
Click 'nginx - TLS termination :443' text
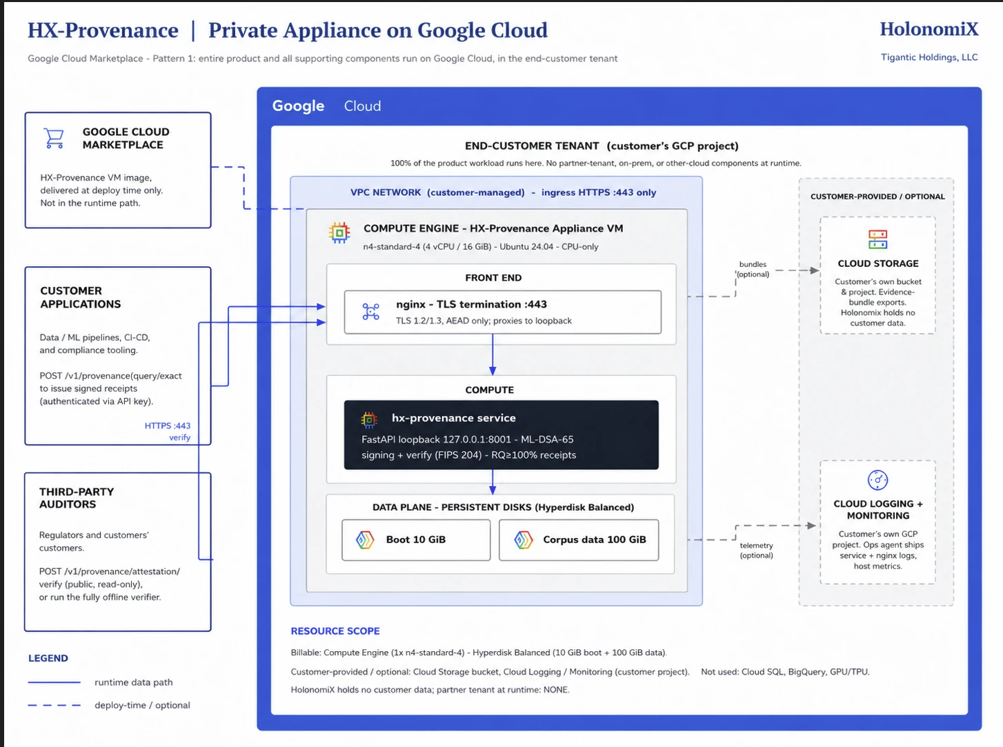coord(471,304)
